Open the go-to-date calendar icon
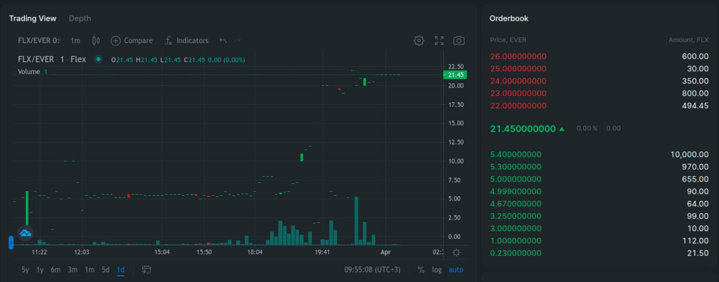The height and width of the screenshot is (282, 719). [146, 270]
